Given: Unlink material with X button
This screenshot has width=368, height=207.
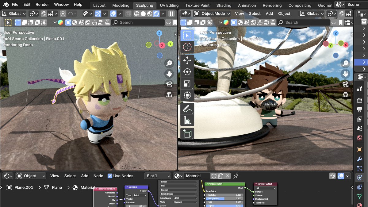Looking at the screenshot, I should click(x=228, y=176).
